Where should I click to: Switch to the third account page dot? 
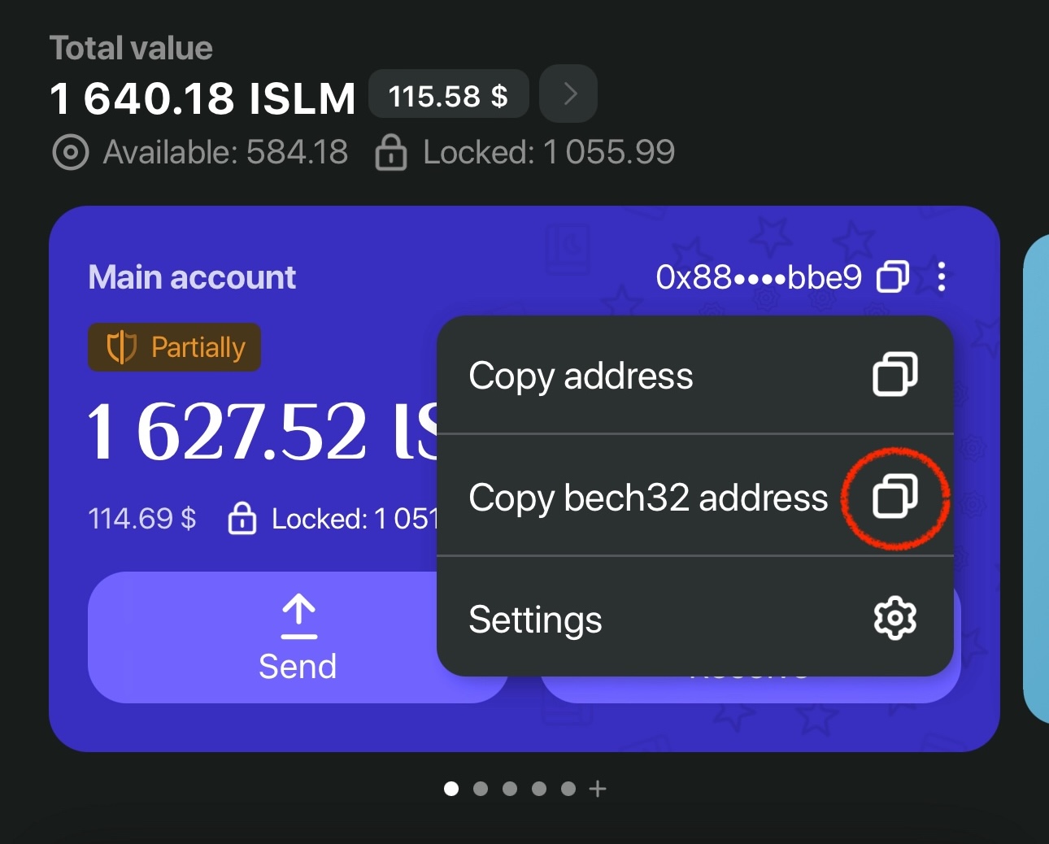pyautogui.click(x=510, y=789)
